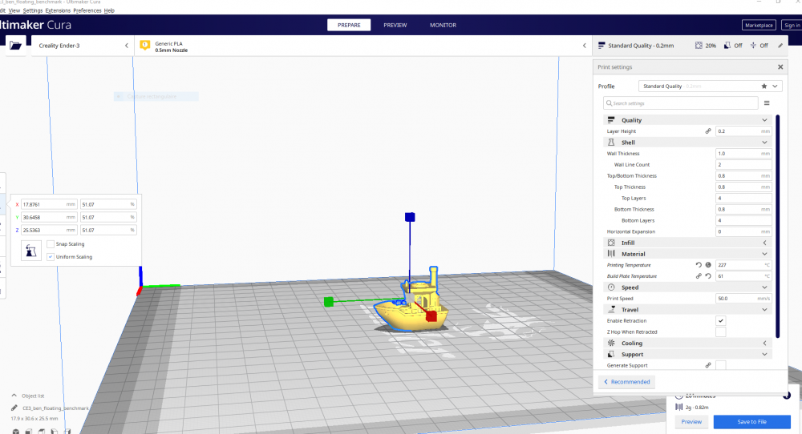The height and width of the screenshot is (434, 802).
Task: Click Generate Support link icon
Action: pyautogui.click(x=708, y=366)
